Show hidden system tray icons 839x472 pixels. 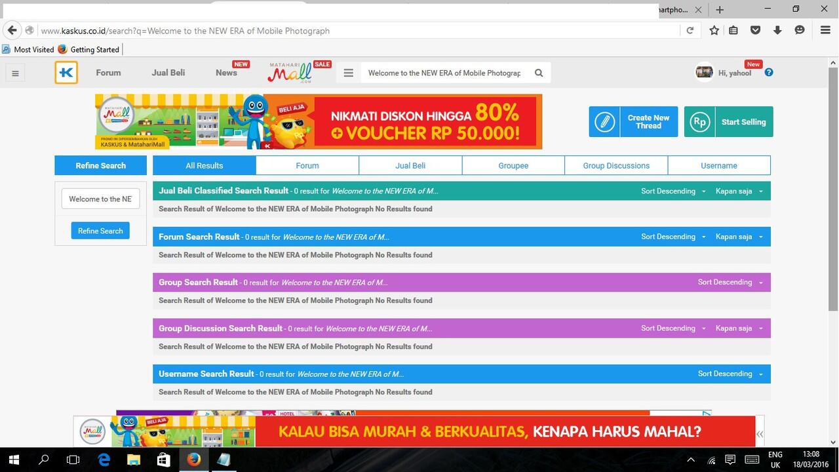click(690, 460)
